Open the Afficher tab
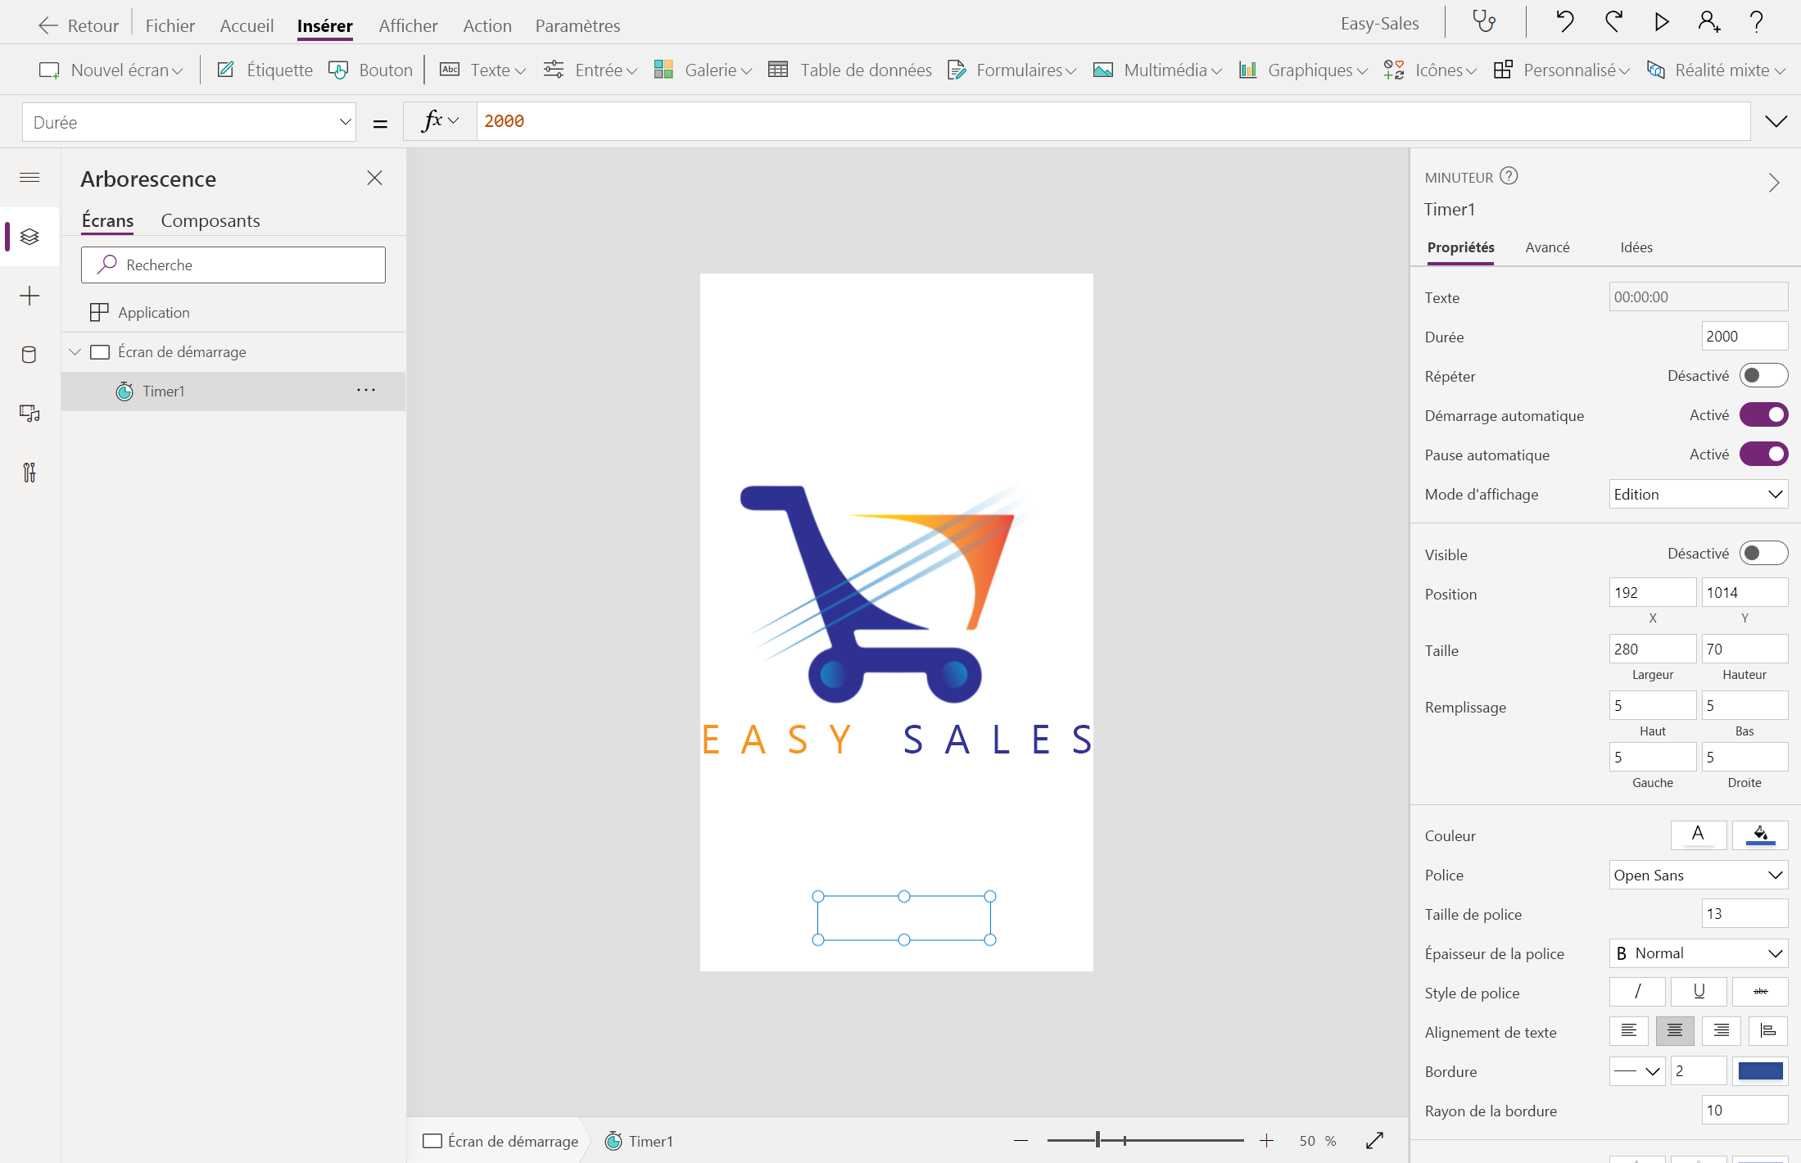 point(408,25)
